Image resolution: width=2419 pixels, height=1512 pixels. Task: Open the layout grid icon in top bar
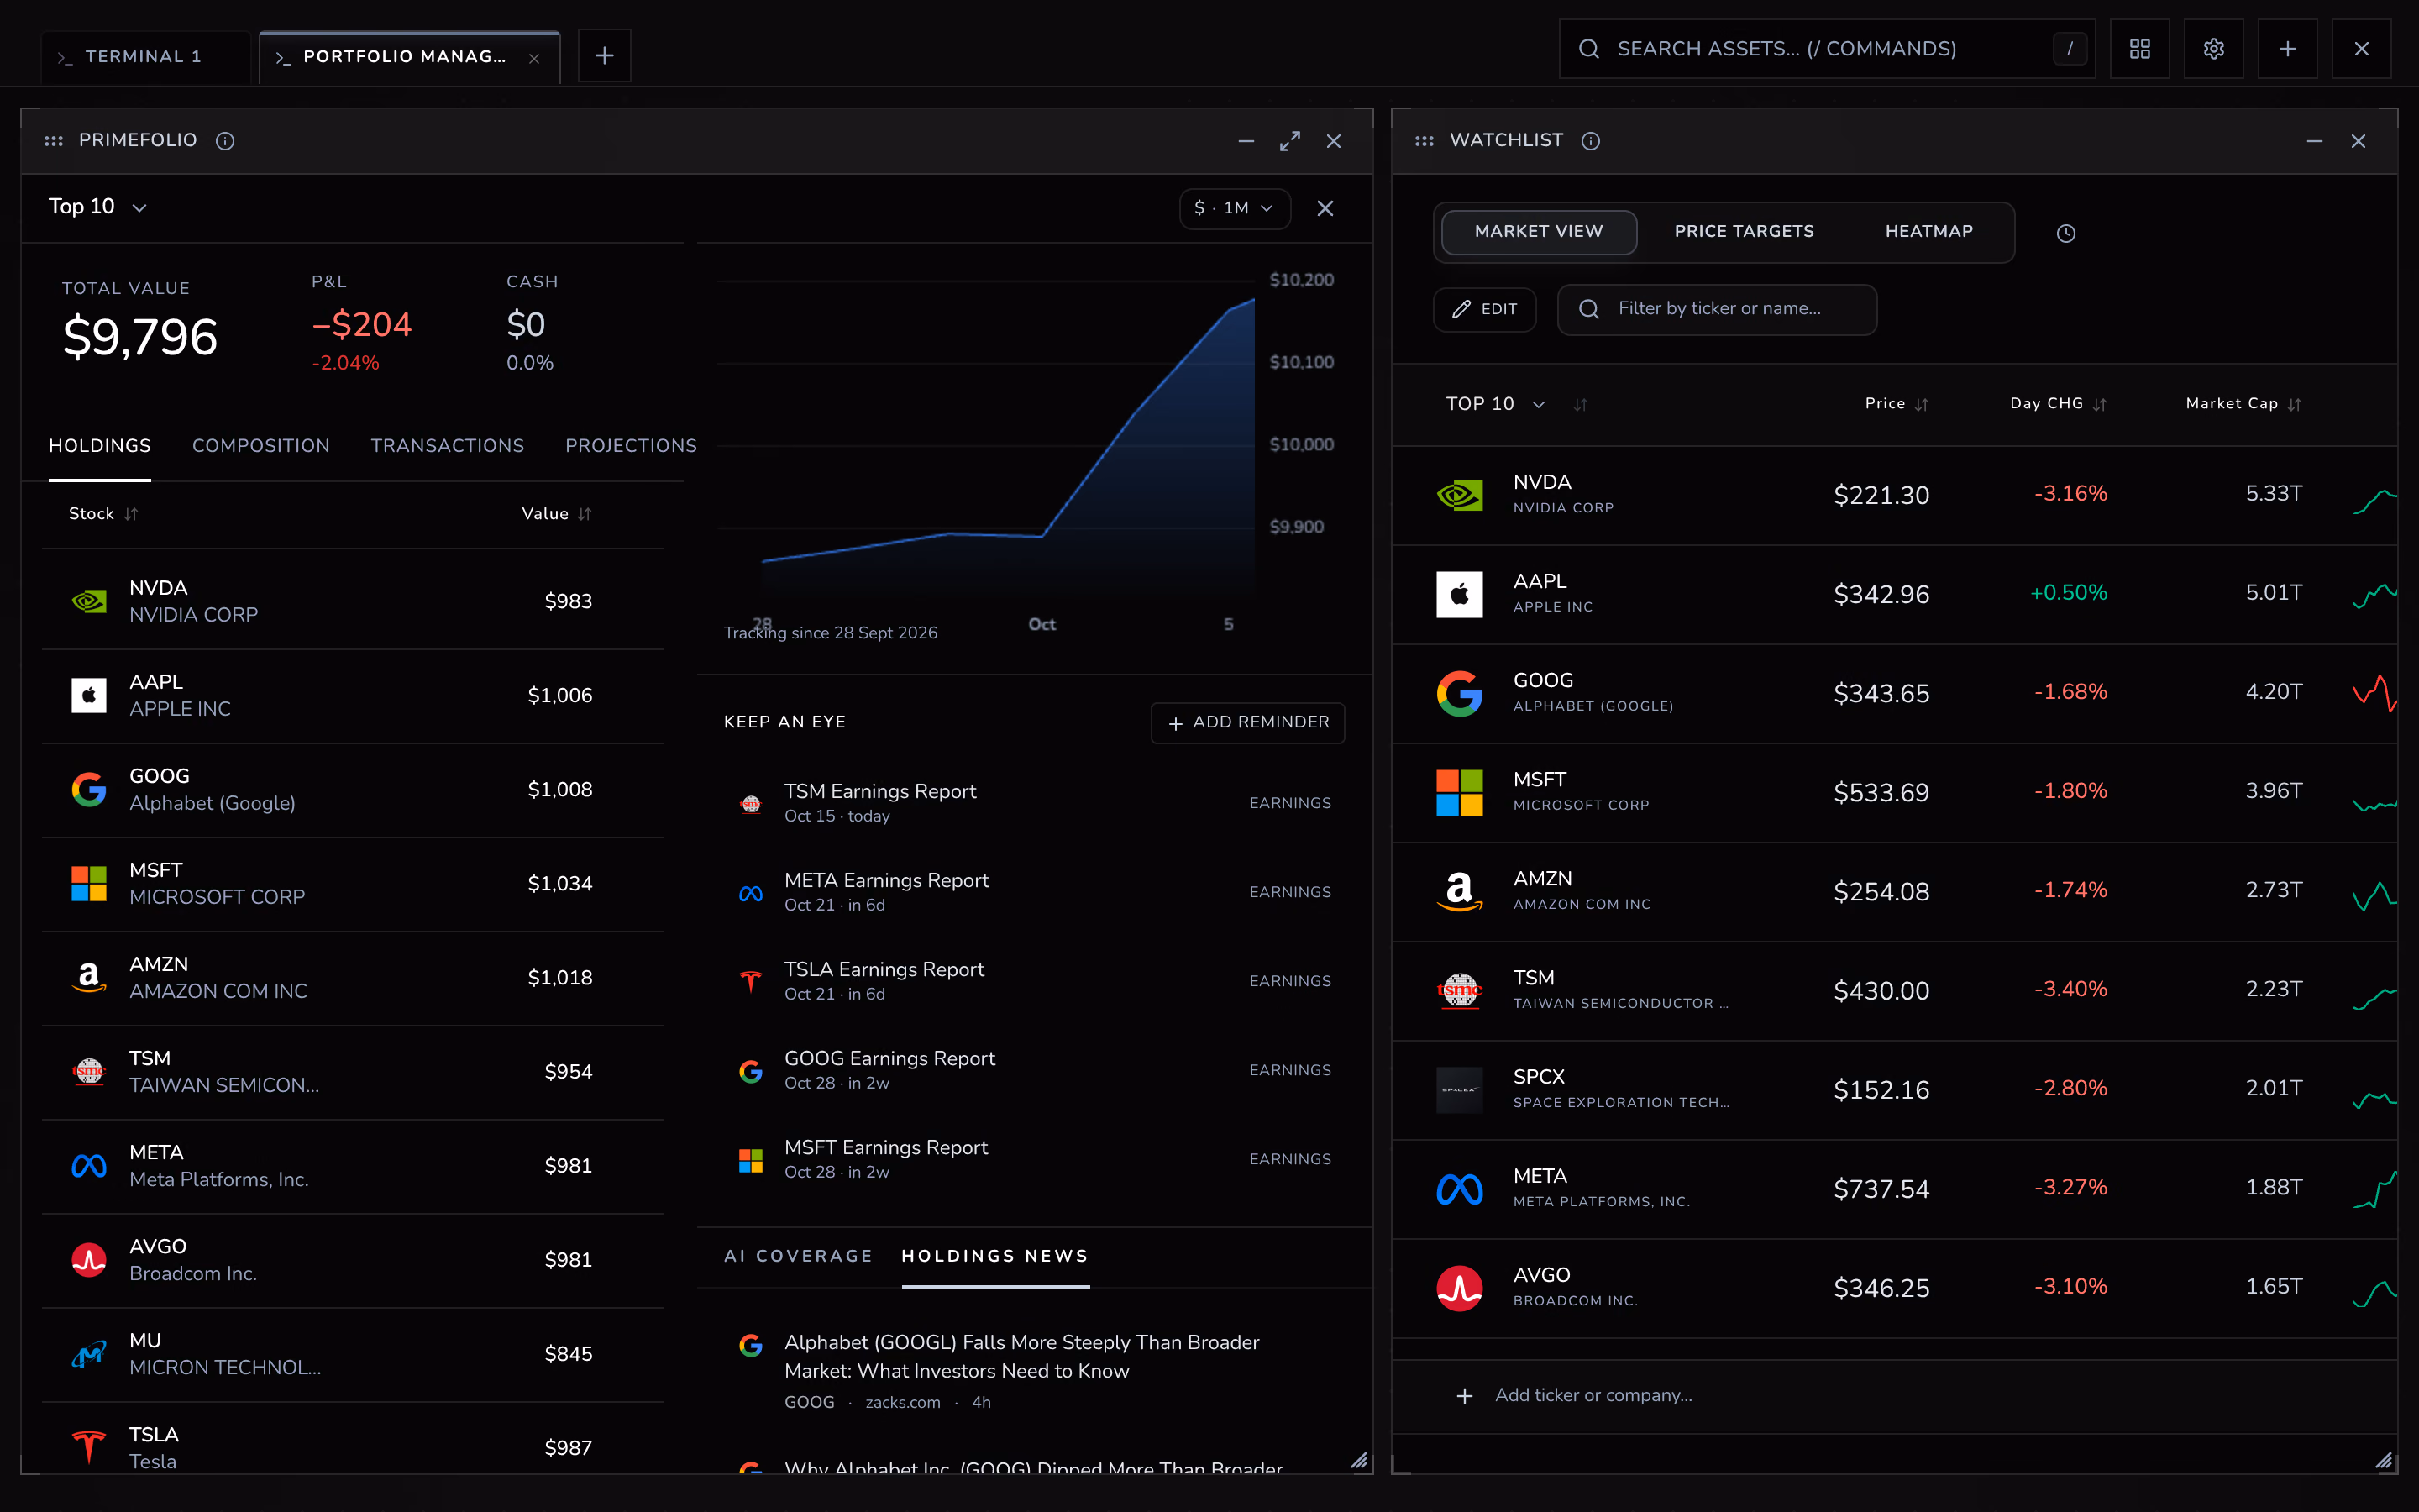[2139, 49]
